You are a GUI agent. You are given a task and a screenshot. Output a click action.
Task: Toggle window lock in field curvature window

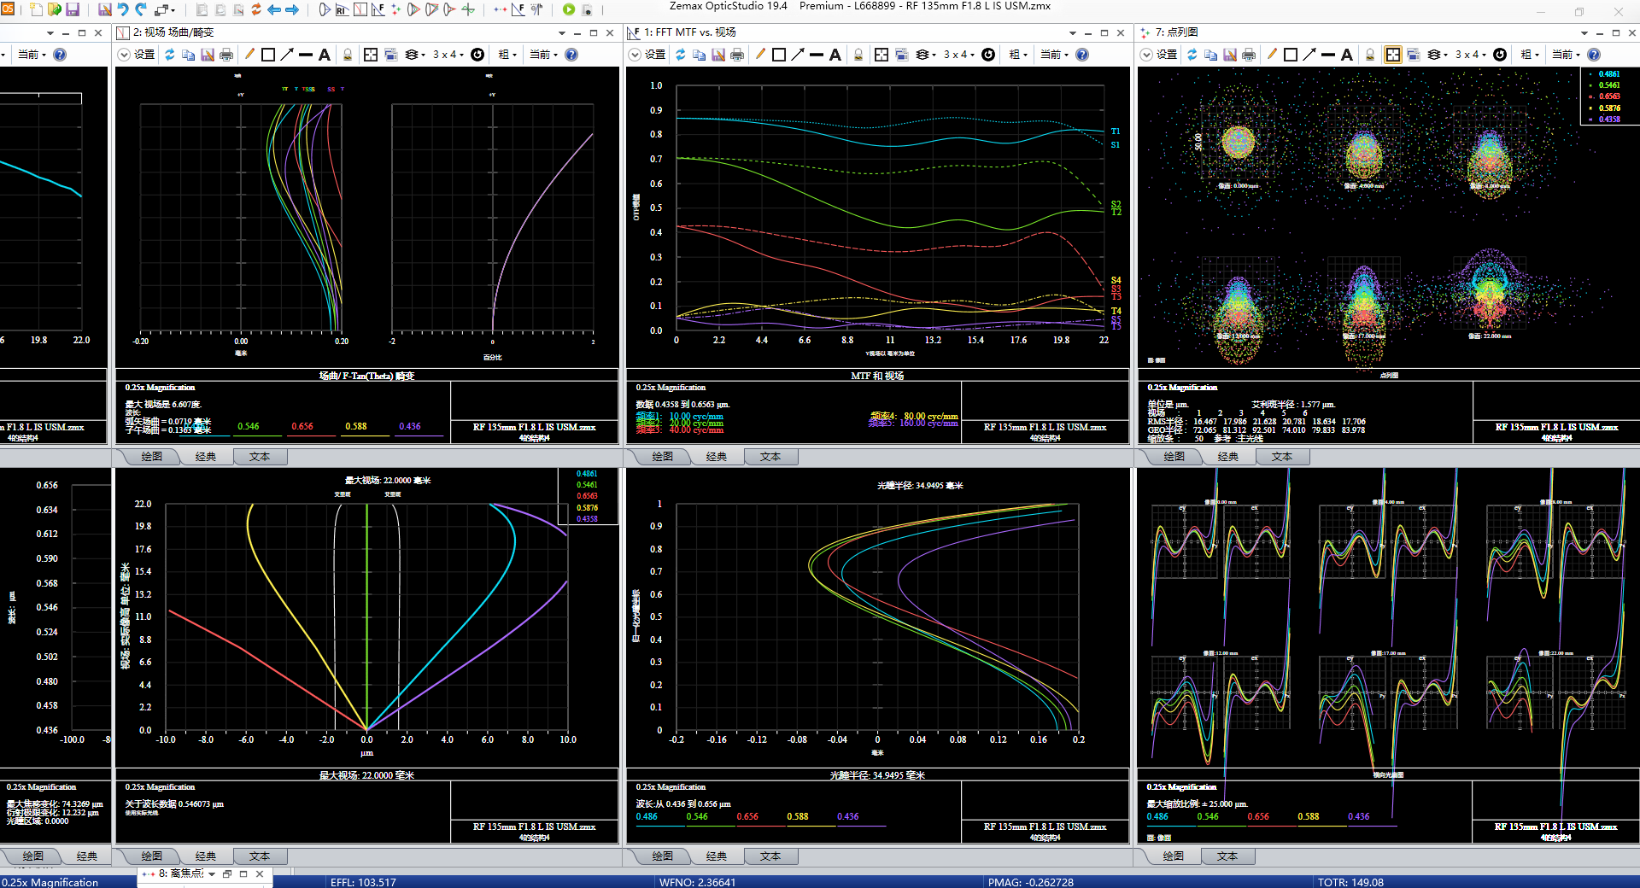(348, 55)
